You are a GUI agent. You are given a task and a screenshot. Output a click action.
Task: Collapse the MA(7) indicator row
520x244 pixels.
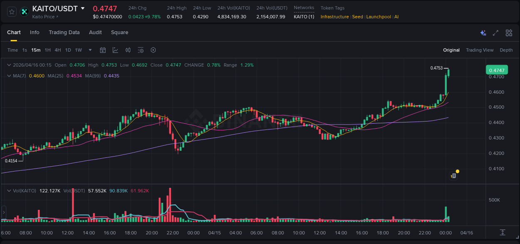point(8,76)
